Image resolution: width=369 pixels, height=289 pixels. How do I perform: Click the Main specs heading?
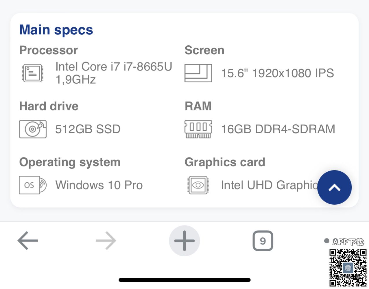tap(56, 30)
